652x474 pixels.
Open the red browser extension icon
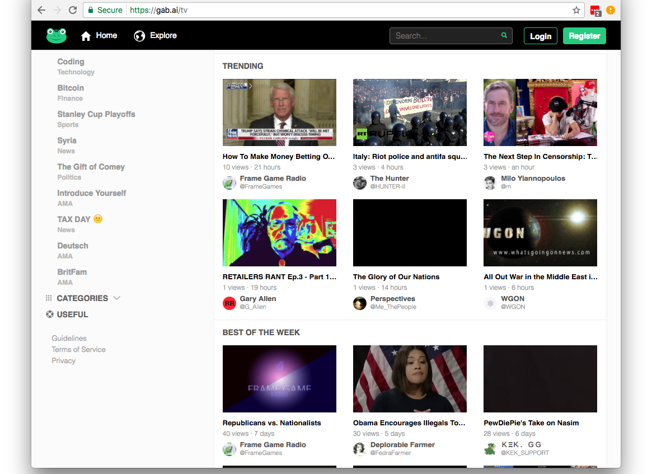tap(595, 10)
